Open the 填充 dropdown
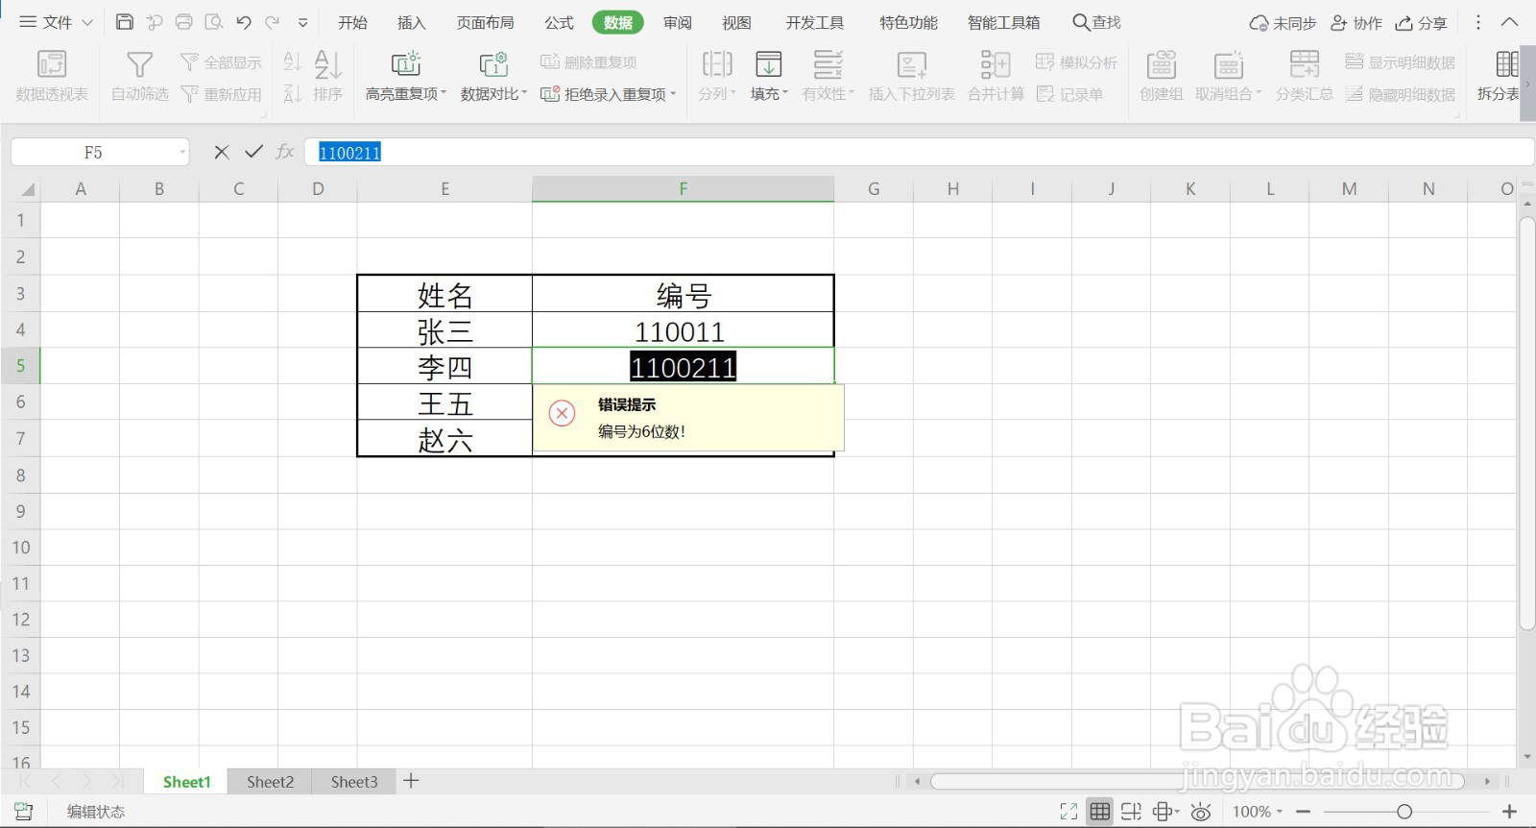The height and width of the screenshot is (828, 1536). click(x=769, y=94)
